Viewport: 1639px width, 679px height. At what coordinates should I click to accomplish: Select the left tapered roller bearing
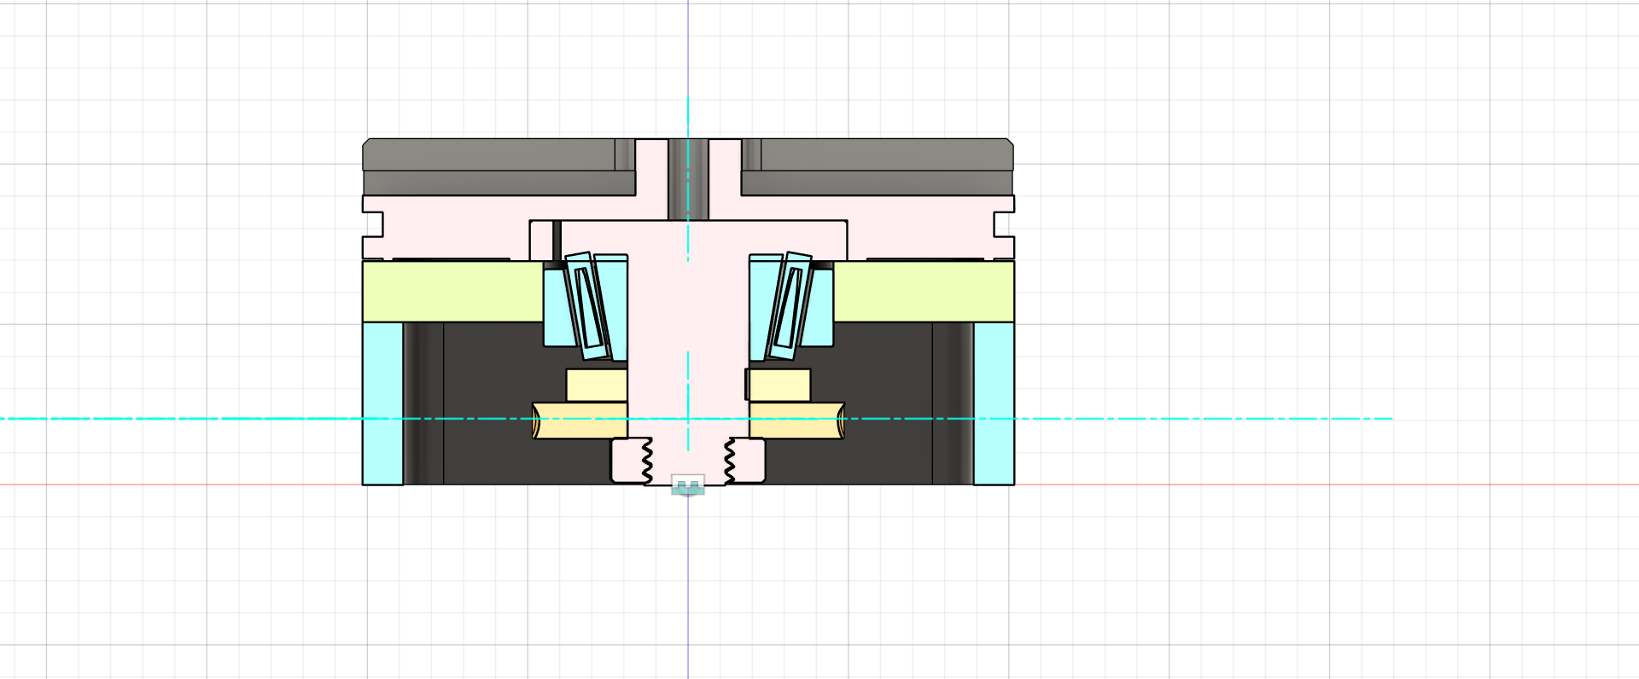point(586,306)
